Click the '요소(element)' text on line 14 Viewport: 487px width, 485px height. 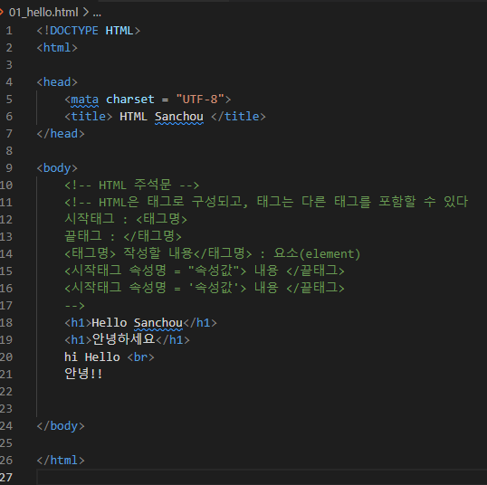pyautogui.click(x=317, y=254)
